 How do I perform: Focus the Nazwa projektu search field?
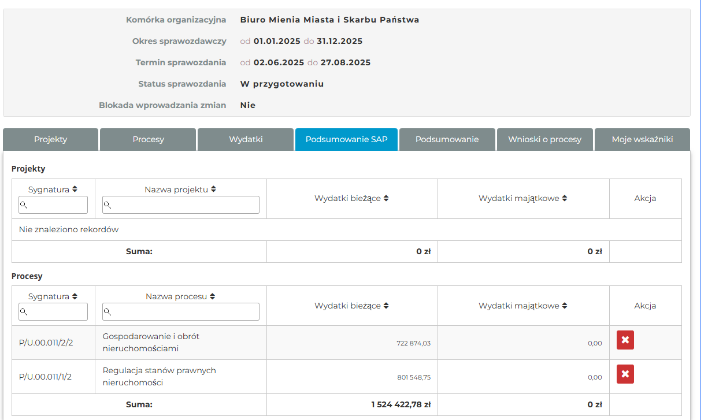[184, 205]
